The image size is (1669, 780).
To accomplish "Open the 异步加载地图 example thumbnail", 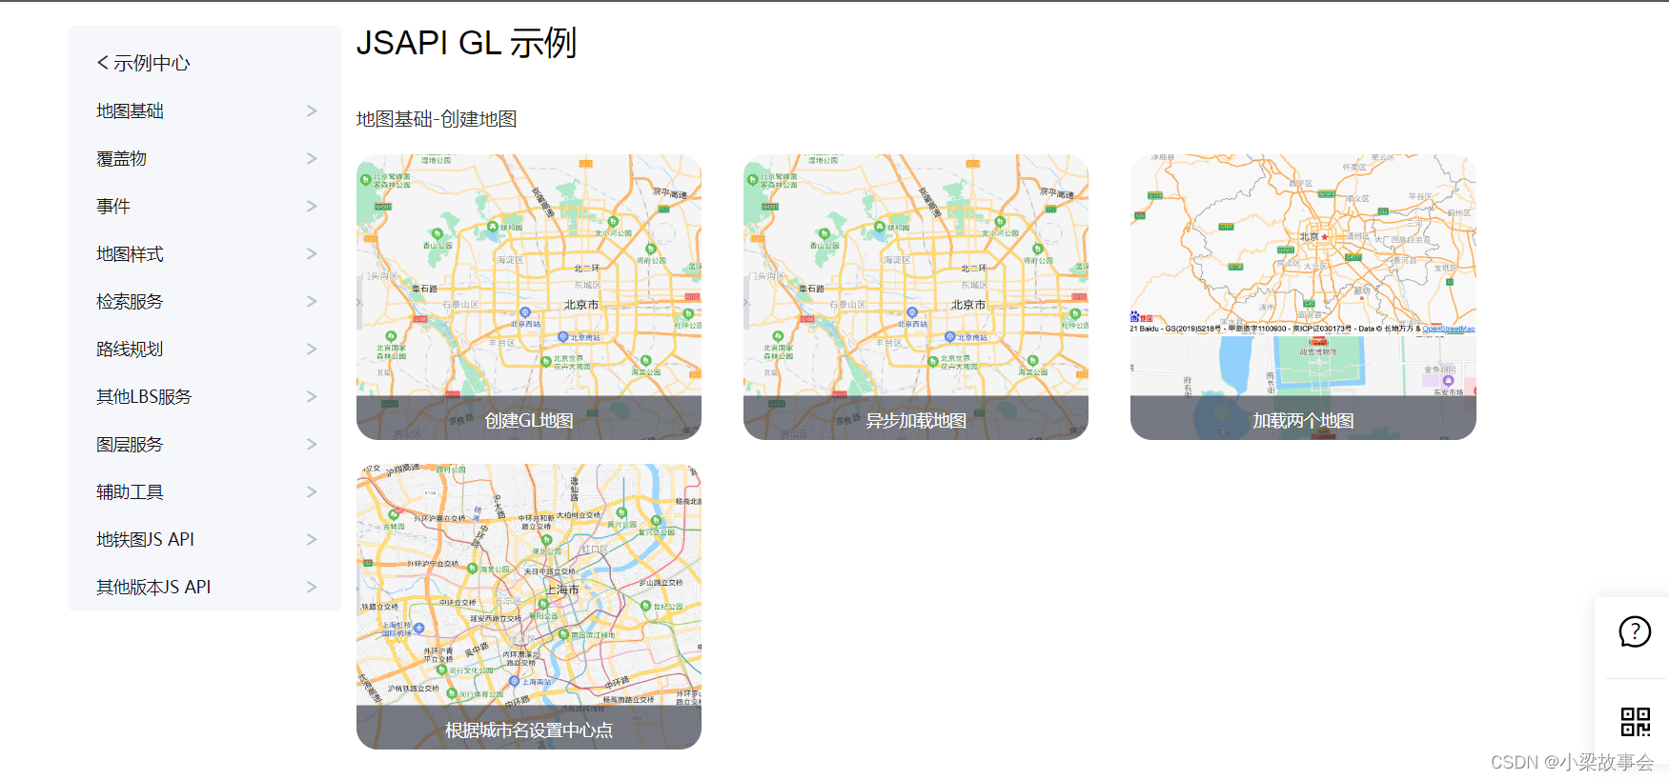I will click(916, 297).
